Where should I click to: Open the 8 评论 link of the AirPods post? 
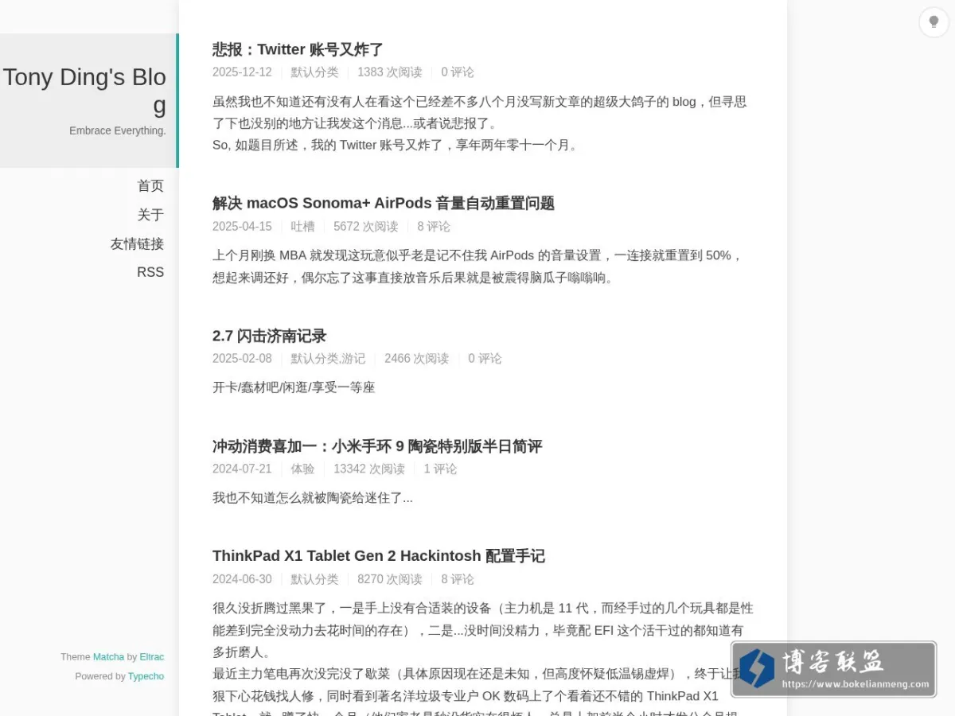(434, 227)
